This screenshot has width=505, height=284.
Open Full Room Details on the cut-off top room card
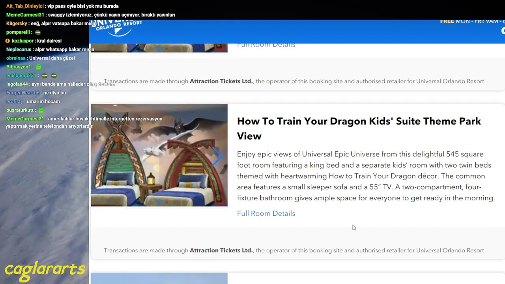[266, 45]
